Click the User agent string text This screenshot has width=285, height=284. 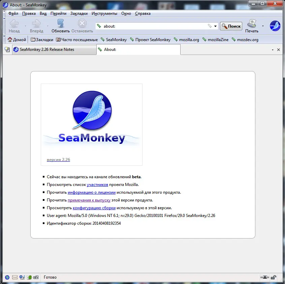(x=131, y=216)
